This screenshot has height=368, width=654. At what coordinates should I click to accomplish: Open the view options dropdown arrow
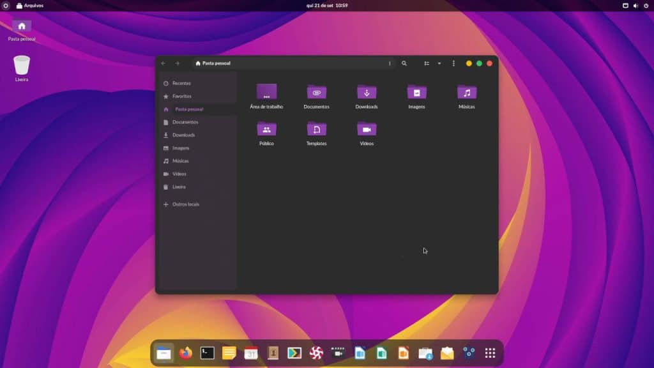(439, 63)
